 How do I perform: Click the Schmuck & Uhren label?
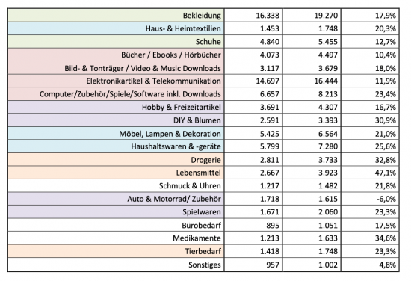pyautogui.click(x=190, y=186)
